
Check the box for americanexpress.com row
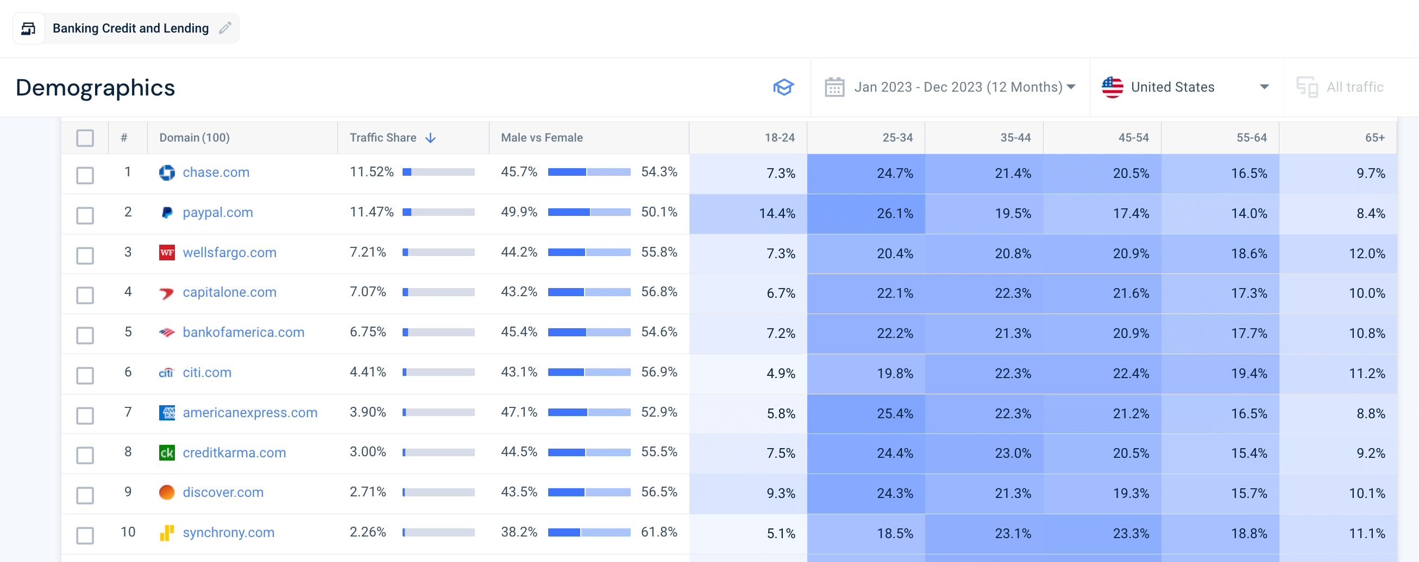point(85,416)
